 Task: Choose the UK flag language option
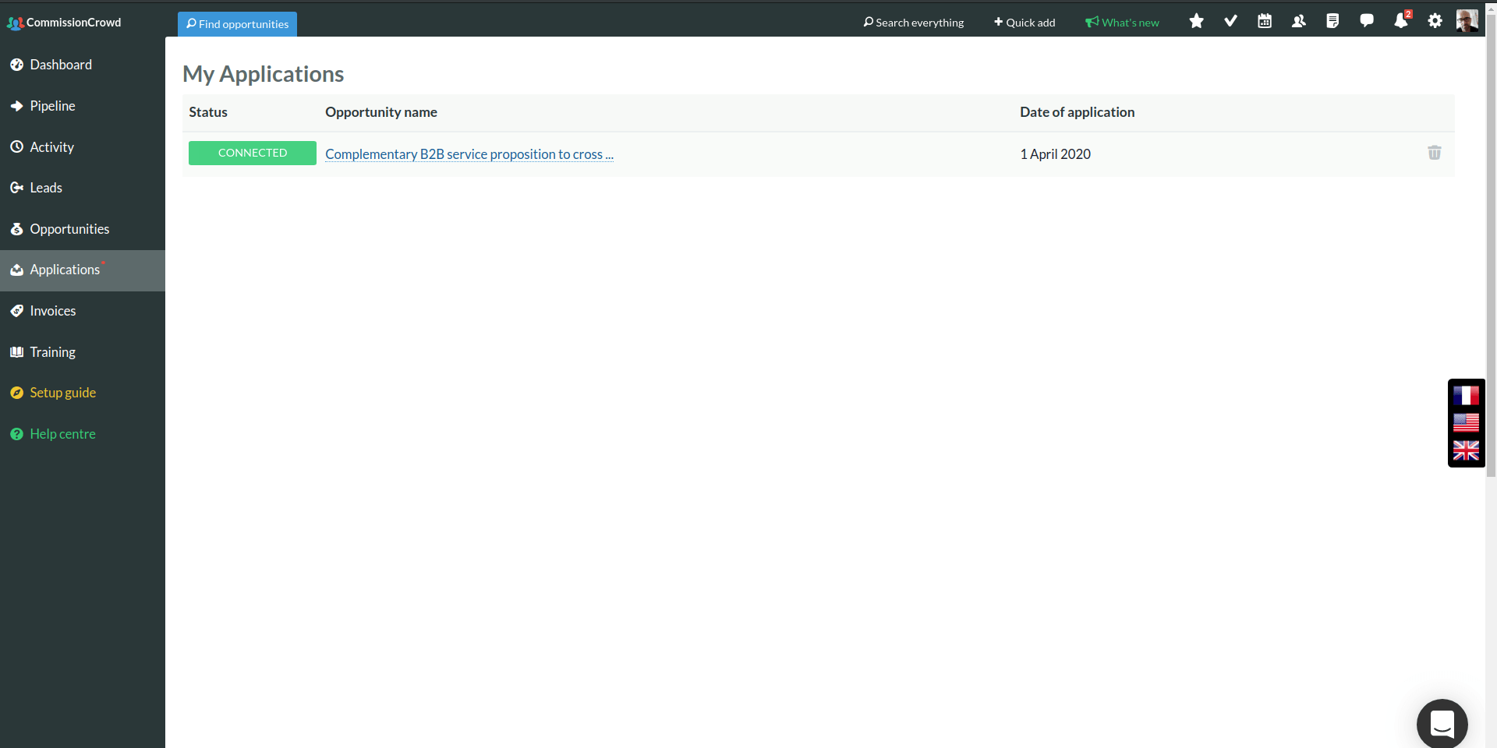tap(1466, 450)
